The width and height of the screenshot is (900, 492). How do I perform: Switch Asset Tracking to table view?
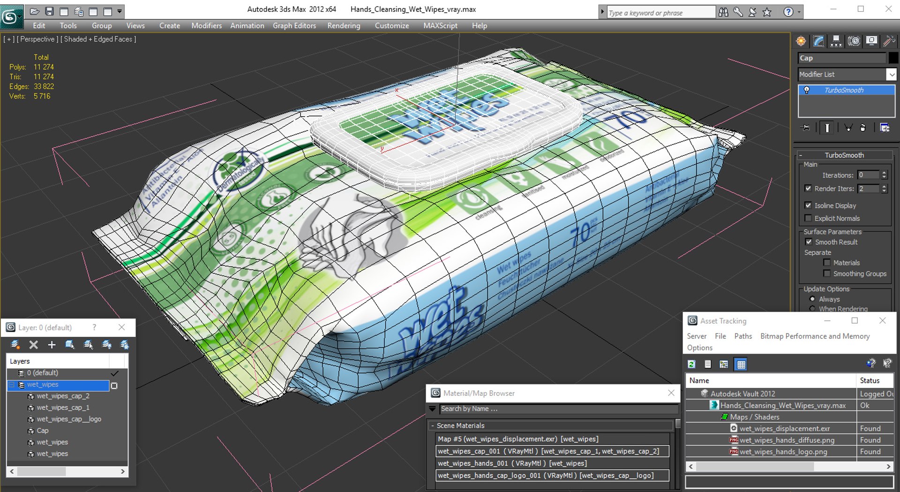point(741,364)
